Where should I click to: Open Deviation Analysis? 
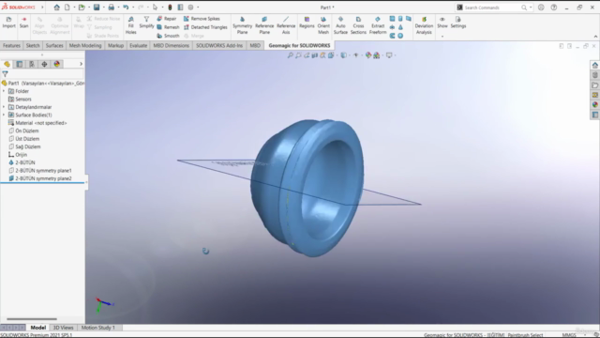(x=424, y=25)
